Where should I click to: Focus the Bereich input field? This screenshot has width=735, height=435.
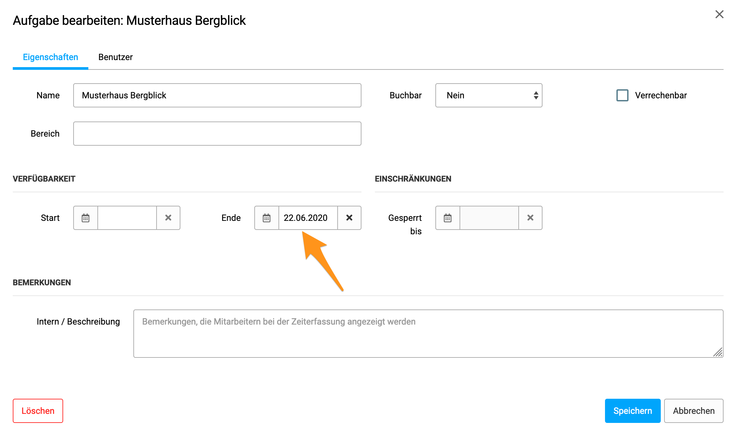coord(217,134)
